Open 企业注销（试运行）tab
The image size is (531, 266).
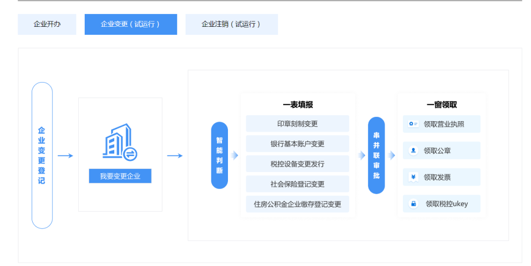[x=231, y=24]
